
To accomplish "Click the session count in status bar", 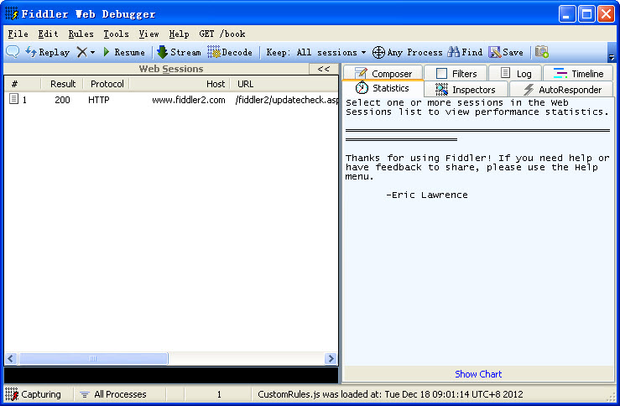I will (219, 394).
